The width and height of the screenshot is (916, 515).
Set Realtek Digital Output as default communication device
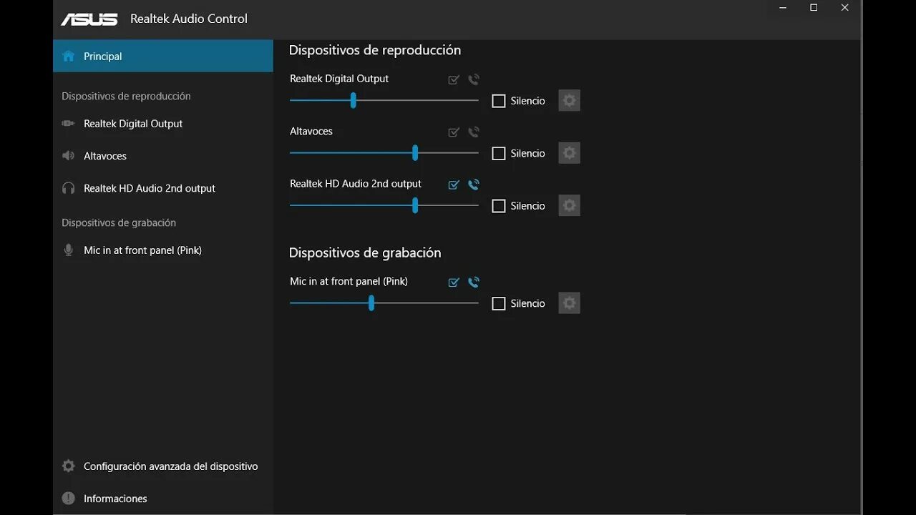474,79
